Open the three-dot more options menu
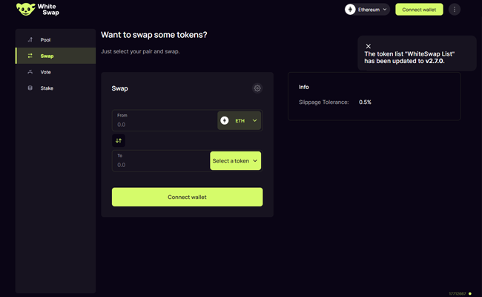 click(455, 10)
